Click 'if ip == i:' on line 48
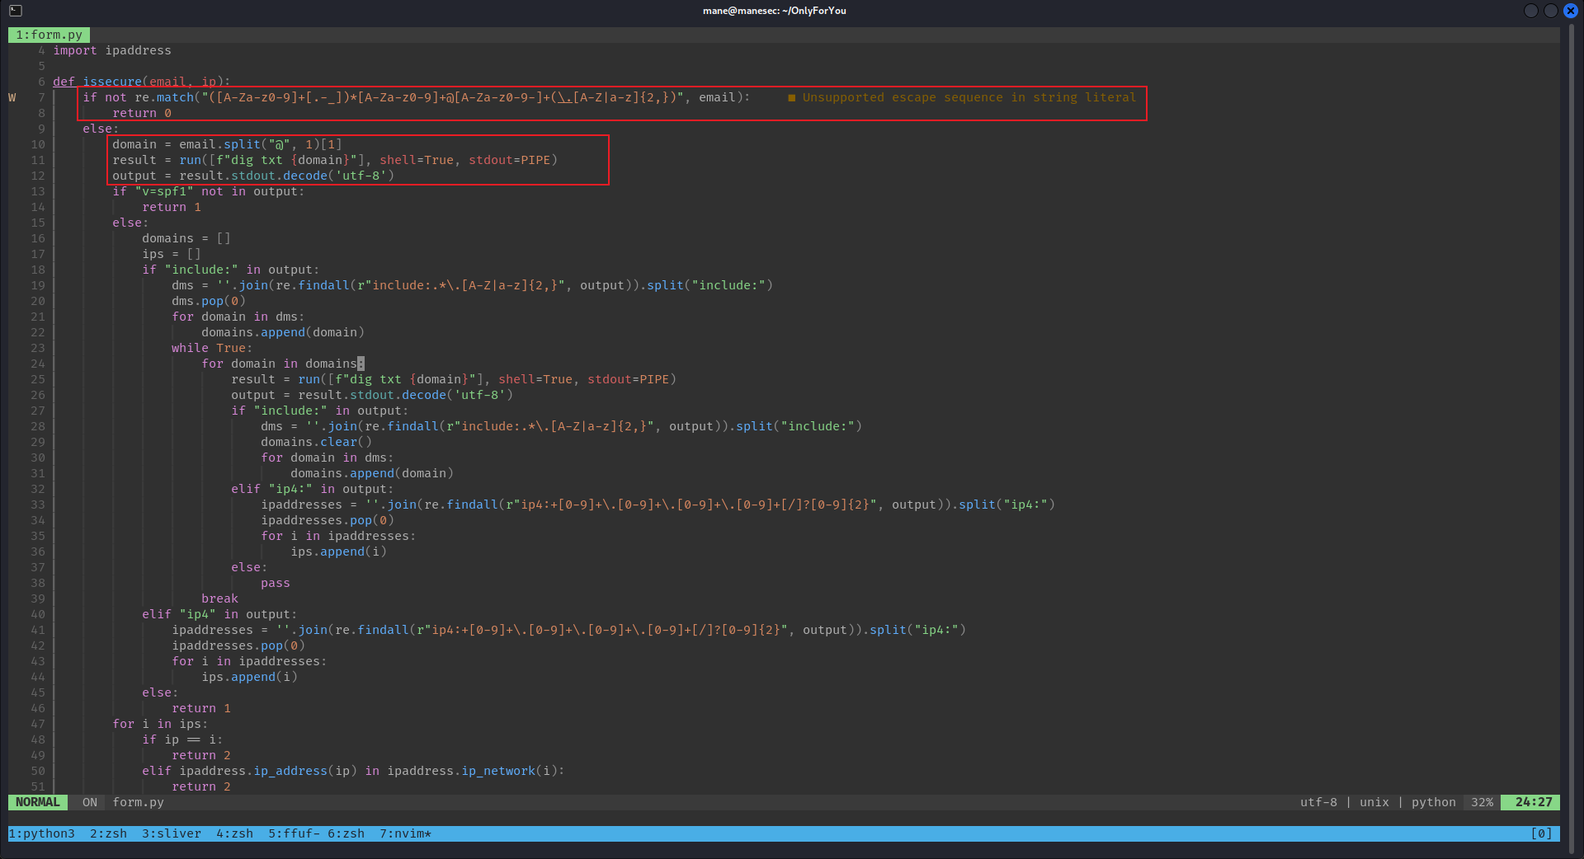 [x=182, y=739]
